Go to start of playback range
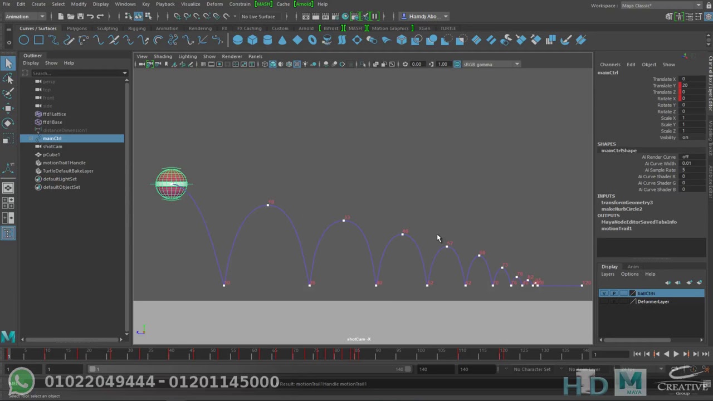Viewport: 713px width, 401px height. pyautogui.click(x=637, y=354)
